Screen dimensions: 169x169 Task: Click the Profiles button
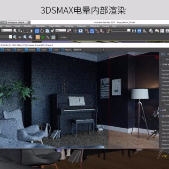63,38
